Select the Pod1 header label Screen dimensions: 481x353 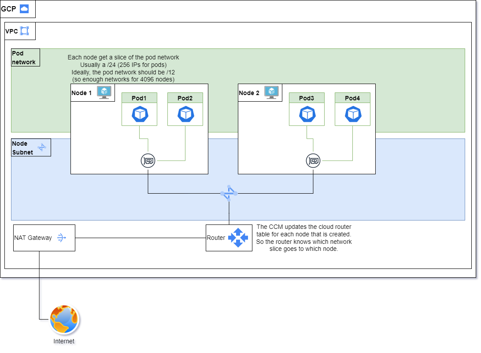[x=139, y=98]
